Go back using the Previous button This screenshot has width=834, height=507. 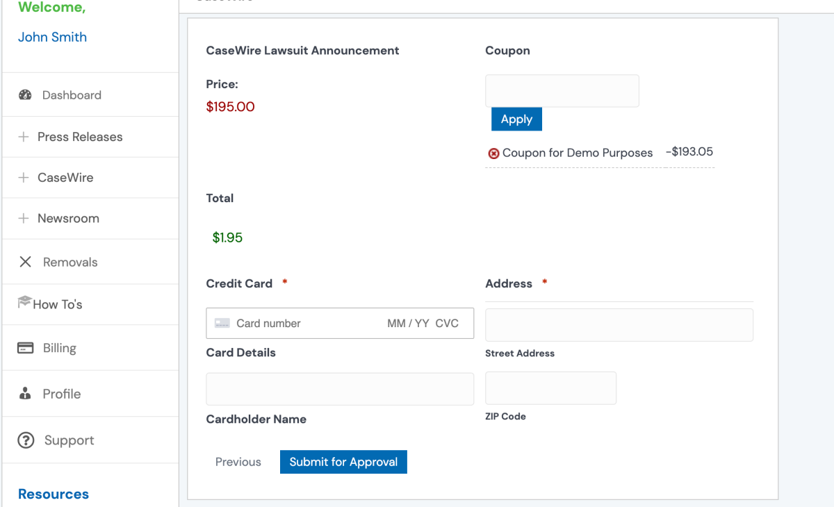(x=238, y=461)
